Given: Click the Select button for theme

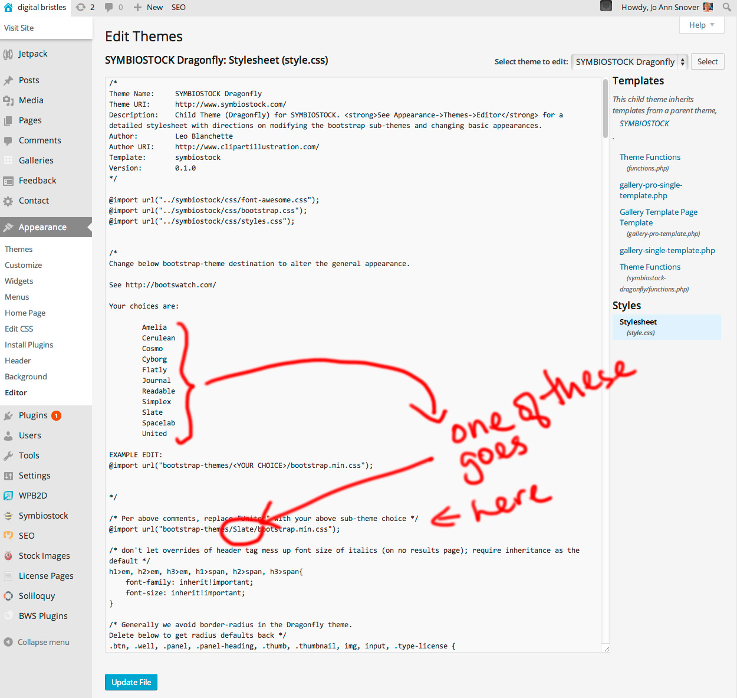Looking at the screenshot, I should click(708, 61).
